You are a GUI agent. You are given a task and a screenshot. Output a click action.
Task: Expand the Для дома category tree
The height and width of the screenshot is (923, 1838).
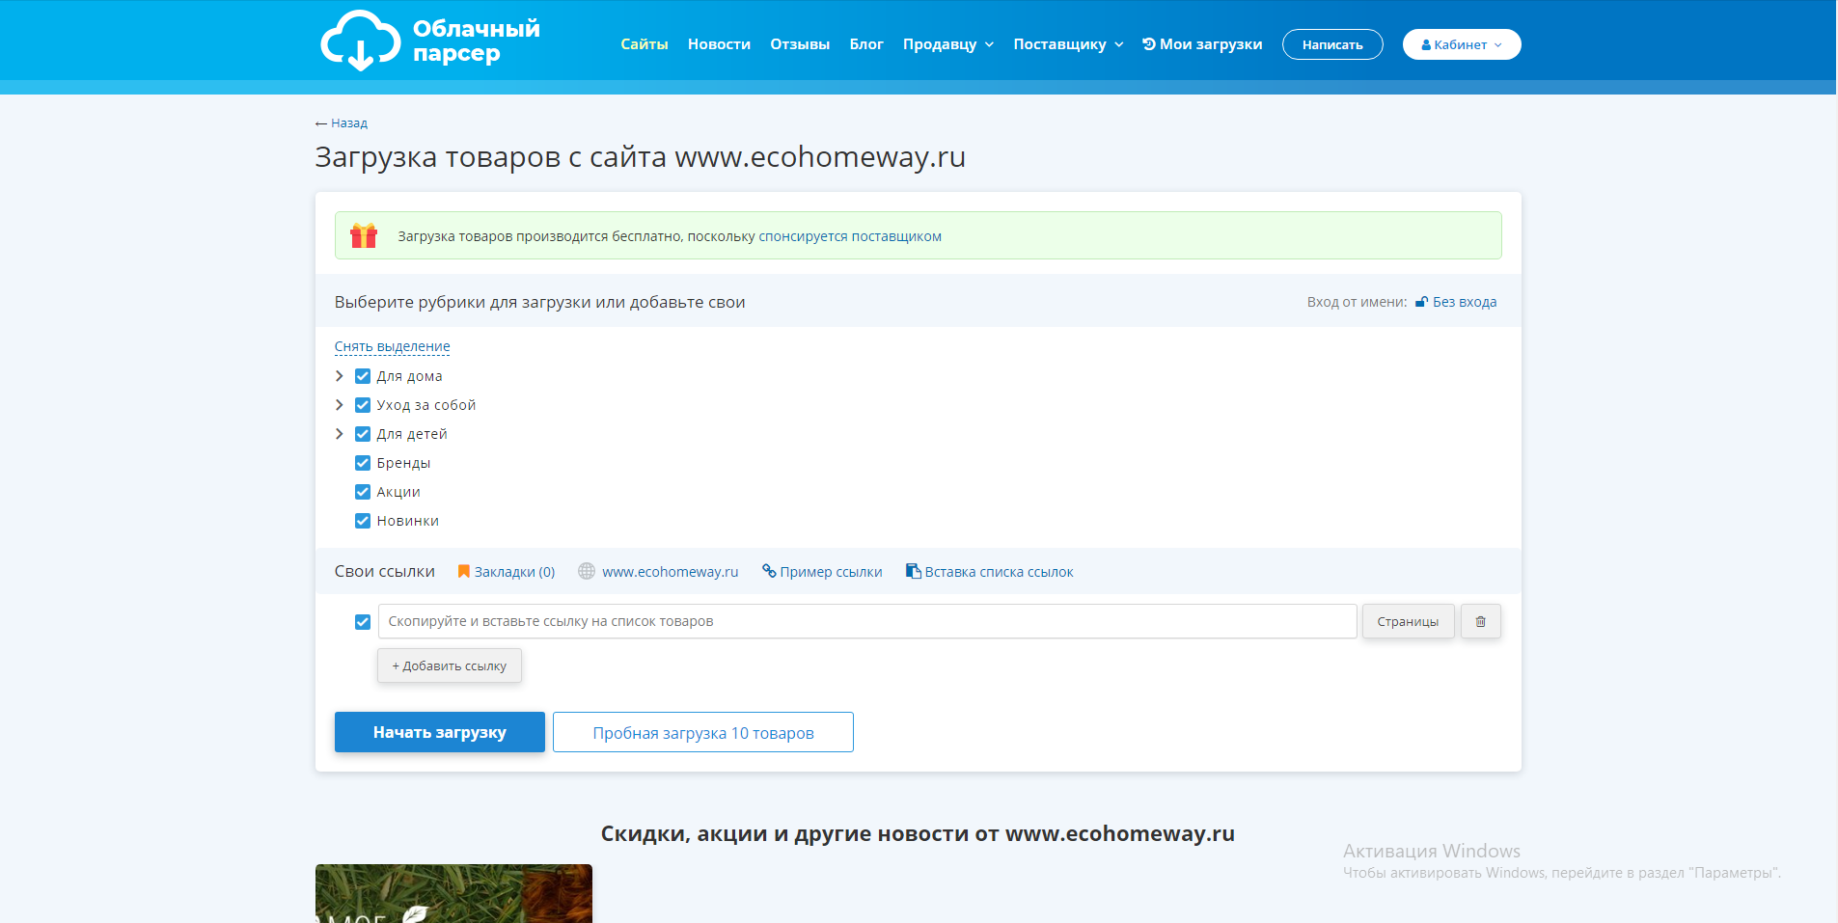tap(340, 376)
